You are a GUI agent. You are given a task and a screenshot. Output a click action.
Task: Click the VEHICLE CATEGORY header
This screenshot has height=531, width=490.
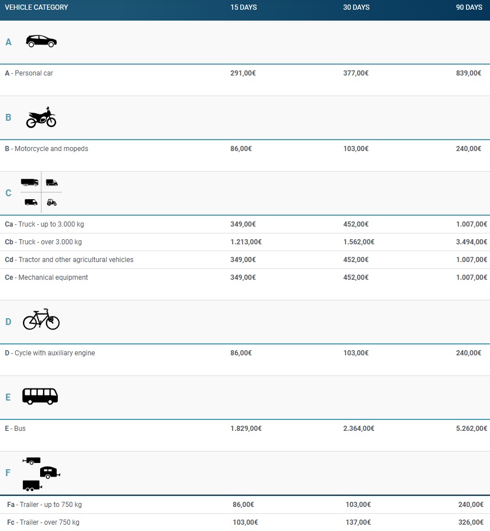[36, 7]
